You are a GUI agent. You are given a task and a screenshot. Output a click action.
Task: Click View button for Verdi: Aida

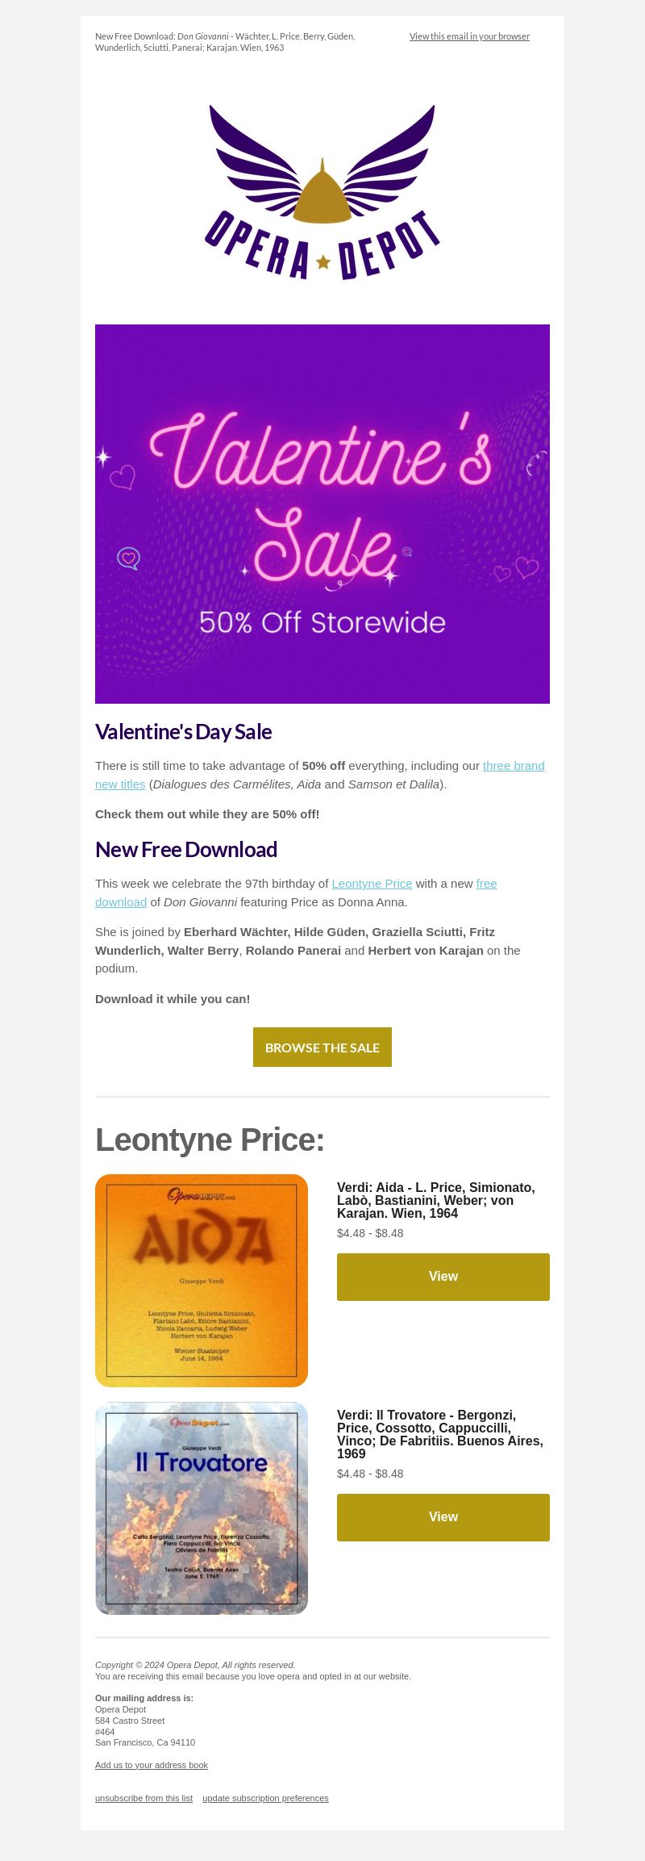pyautogui.click(x=443, y=1277)
